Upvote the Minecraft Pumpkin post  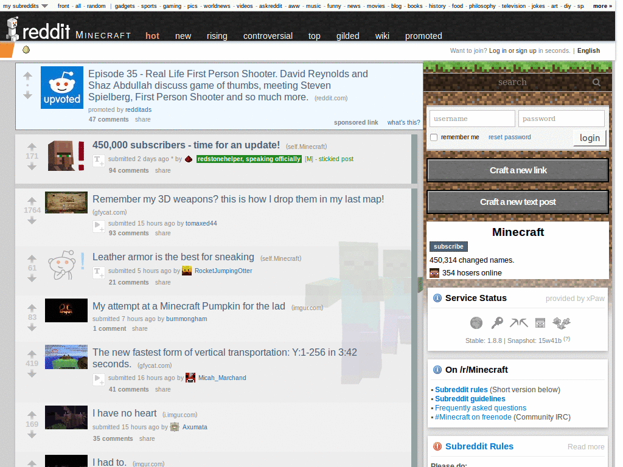[x=32, y=308]
